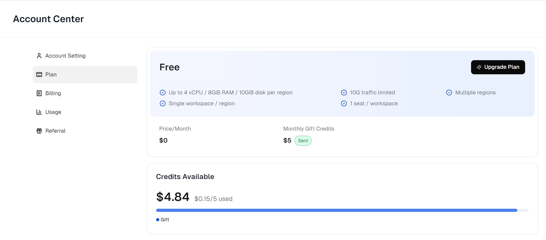546x240 pixels.
Task: Open the Account Setting section
Action: coord(65,56)
